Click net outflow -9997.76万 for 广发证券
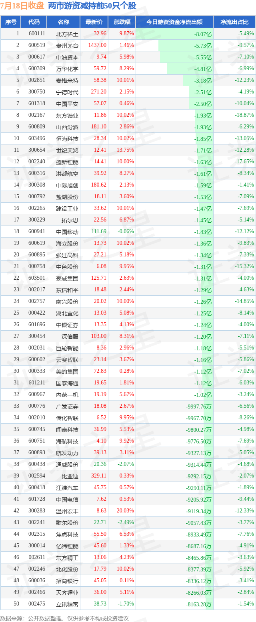Viewport: 256px width, 622px height. coord(199,407)
